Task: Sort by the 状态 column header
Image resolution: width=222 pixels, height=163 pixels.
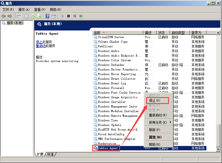Action: point(163,33)
